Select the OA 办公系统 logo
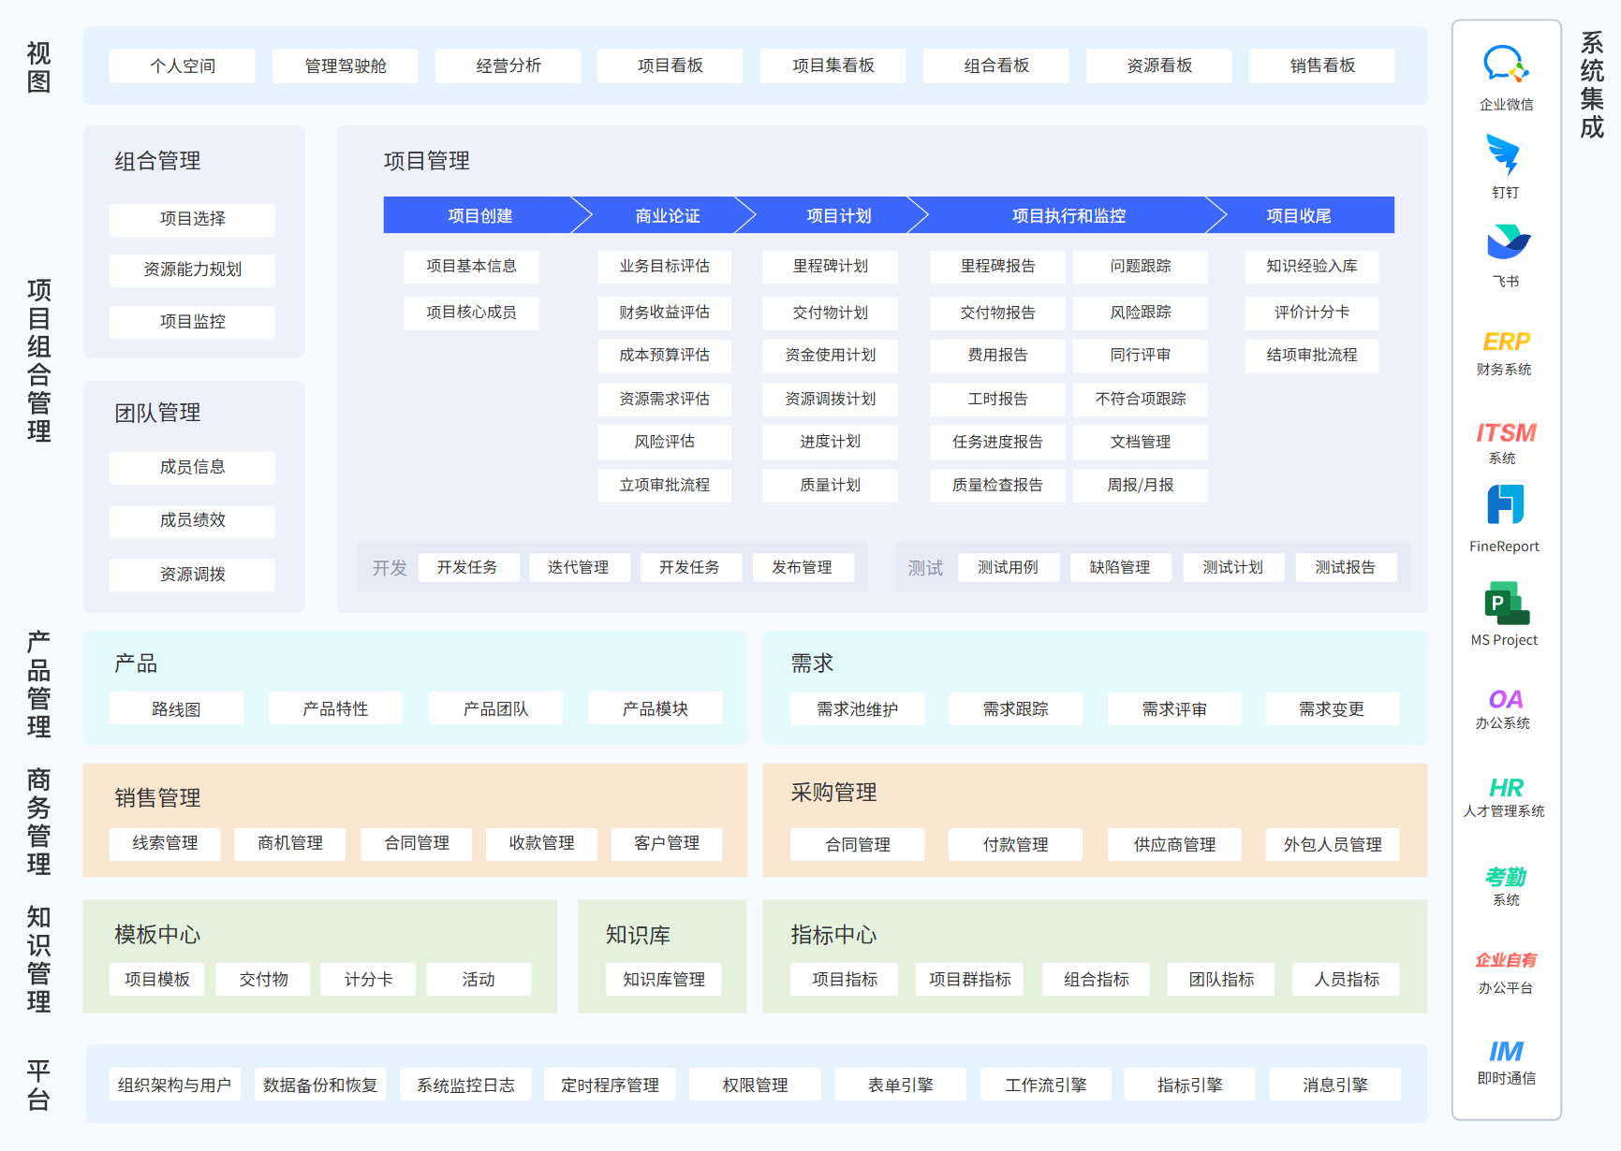The image size is (1621, 1151). (1506, 699)
